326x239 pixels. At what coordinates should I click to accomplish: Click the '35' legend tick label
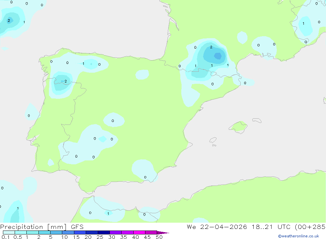124,237
